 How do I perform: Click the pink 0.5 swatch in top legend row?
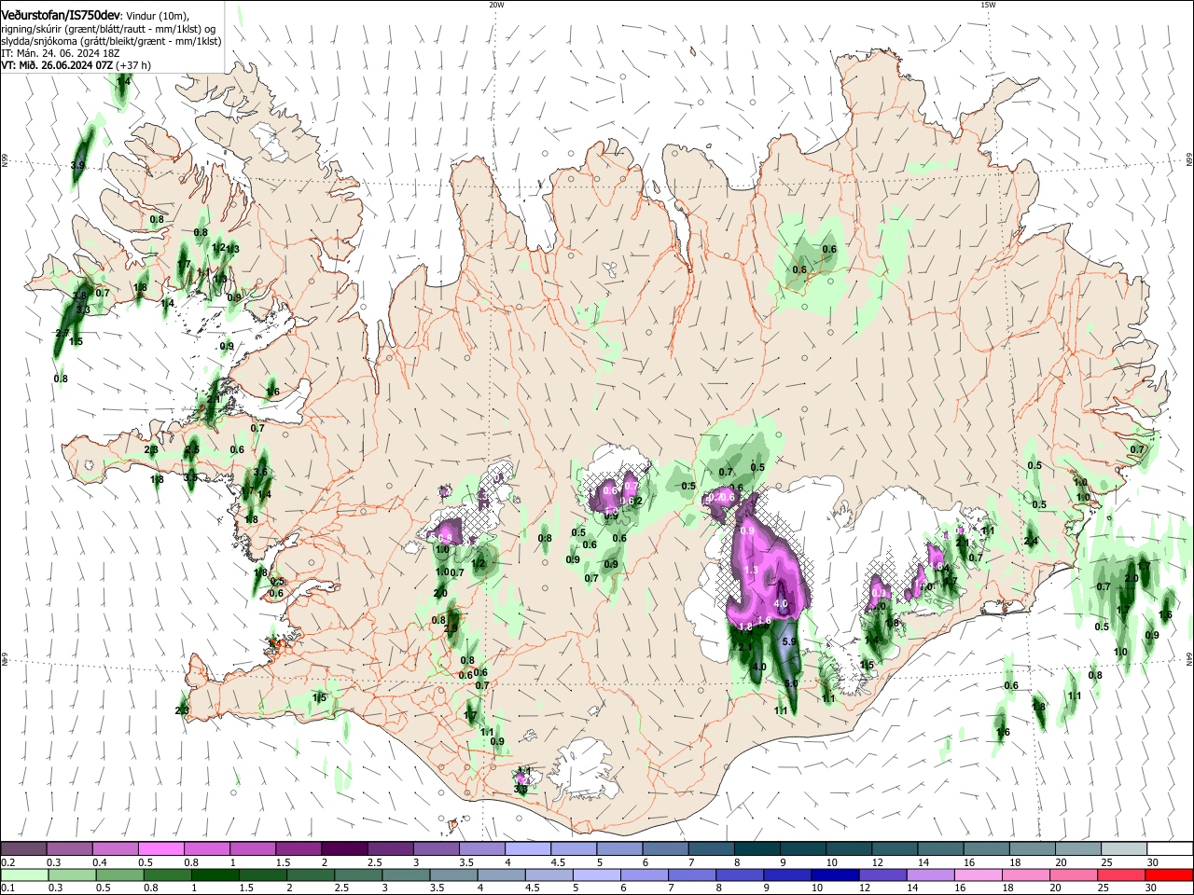[x=161, y=849]
